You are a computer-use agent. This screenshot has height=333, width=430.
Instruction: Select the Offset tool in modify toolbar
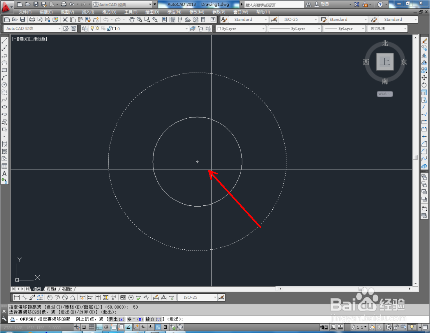point(424,63)
